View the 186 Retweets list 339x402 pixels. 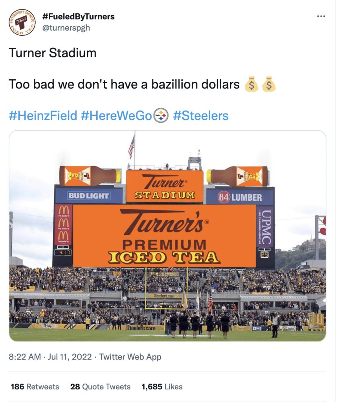coord(35,387)
